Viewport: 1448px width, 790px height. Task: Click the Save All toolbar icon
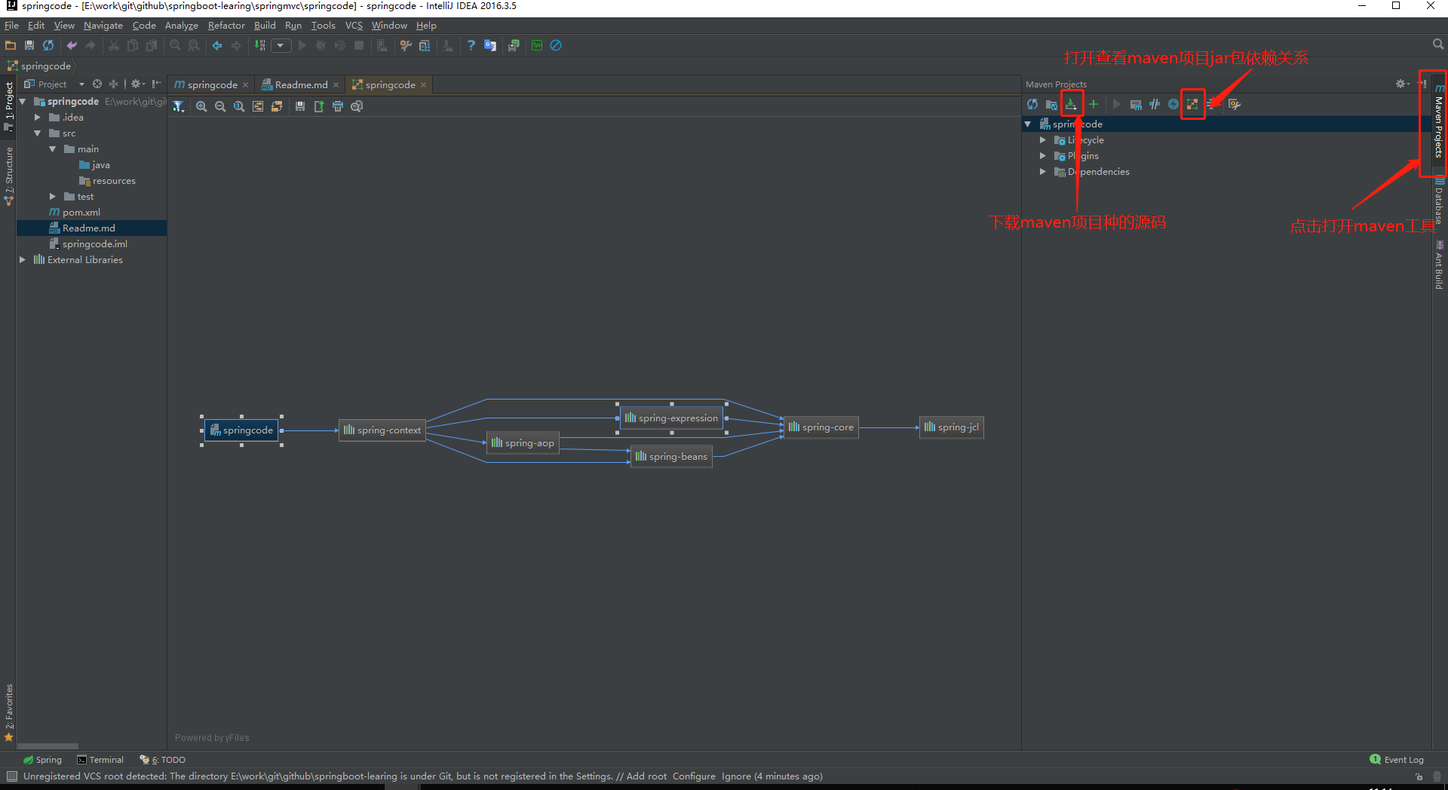pyautogui.click(x=29, y=45)
